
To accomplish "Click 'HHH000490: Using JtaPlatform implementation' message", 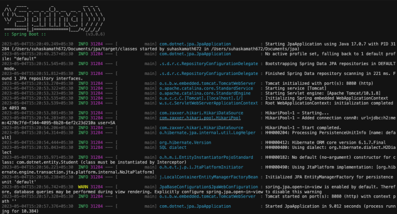I will coord(319,167).
